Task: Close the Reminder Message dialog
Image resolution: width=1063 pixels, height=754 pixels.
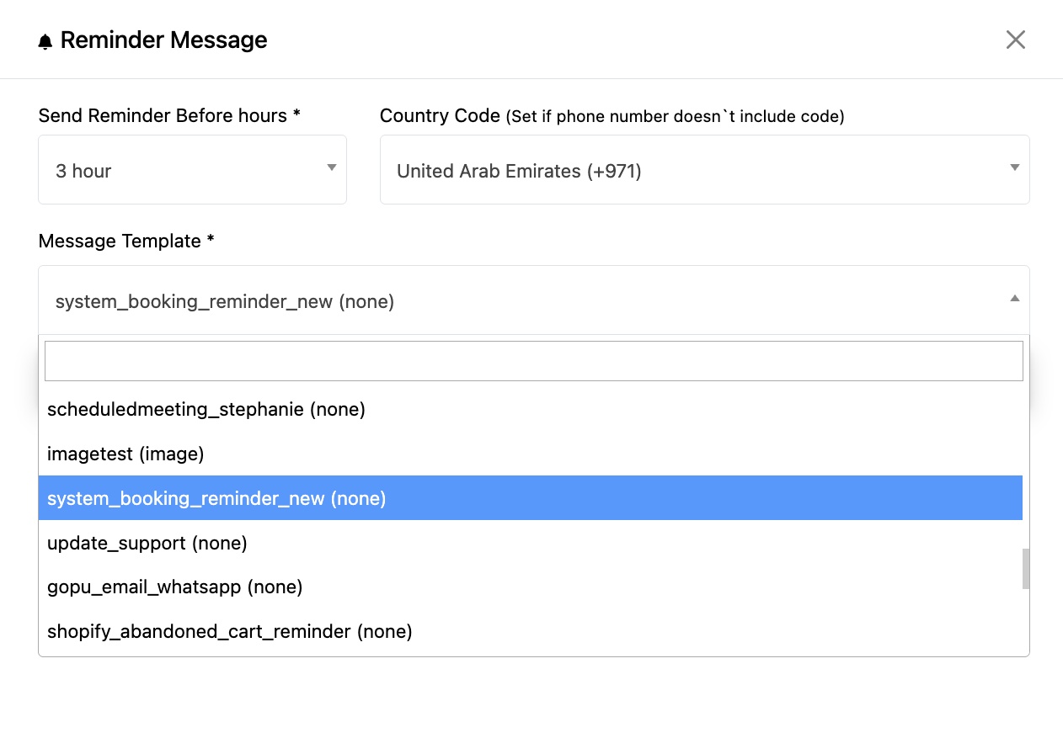Action: tap(1015, 40)
